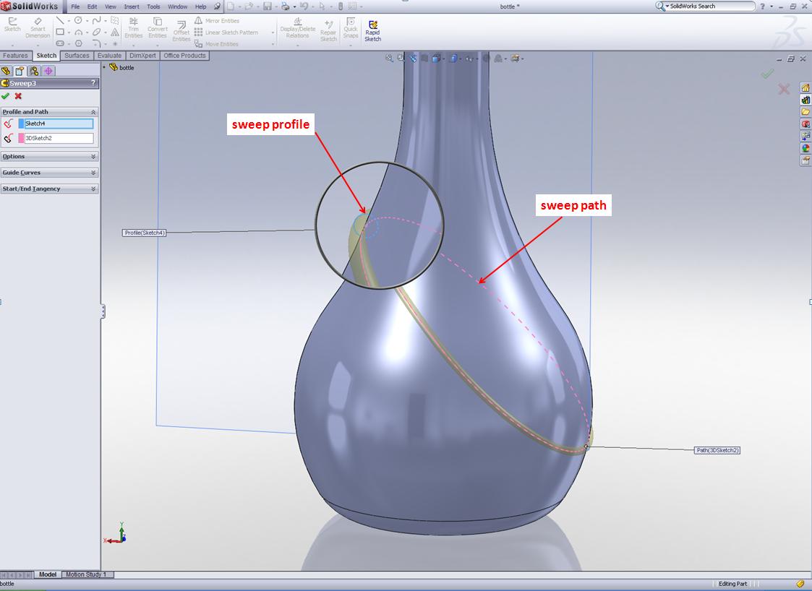Select the Corner Rectangle tool
The width and height of the screenshot is (812, 591).
coord(60,32)
